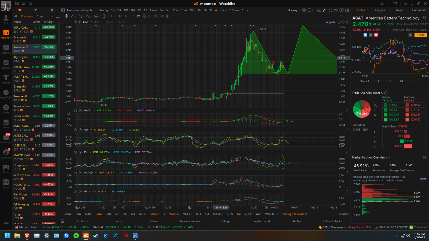Toggle the VMACD indicator at bottom bar
This screenshot has width=429, height=241.
(x=174, y=214)
